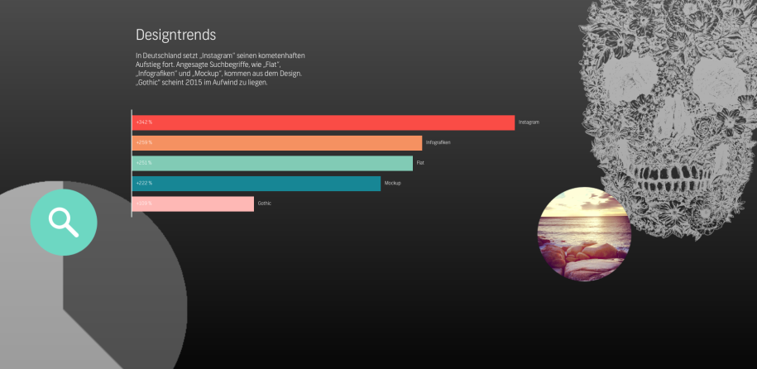Click the +109 % value
Image resolution: width=757 pixels, height=369 pixels.
point(144,204)
